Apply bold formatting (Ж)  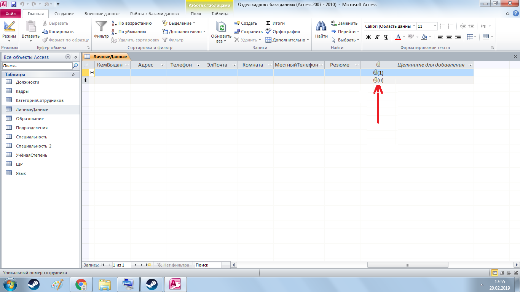tap(368, 37)
